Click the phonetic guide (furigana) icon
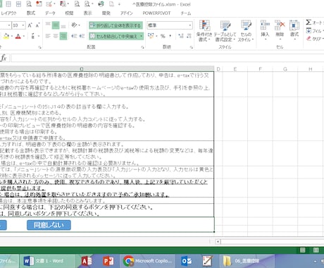The width and height of the screenshot is (324, 268). coord(33,36)
